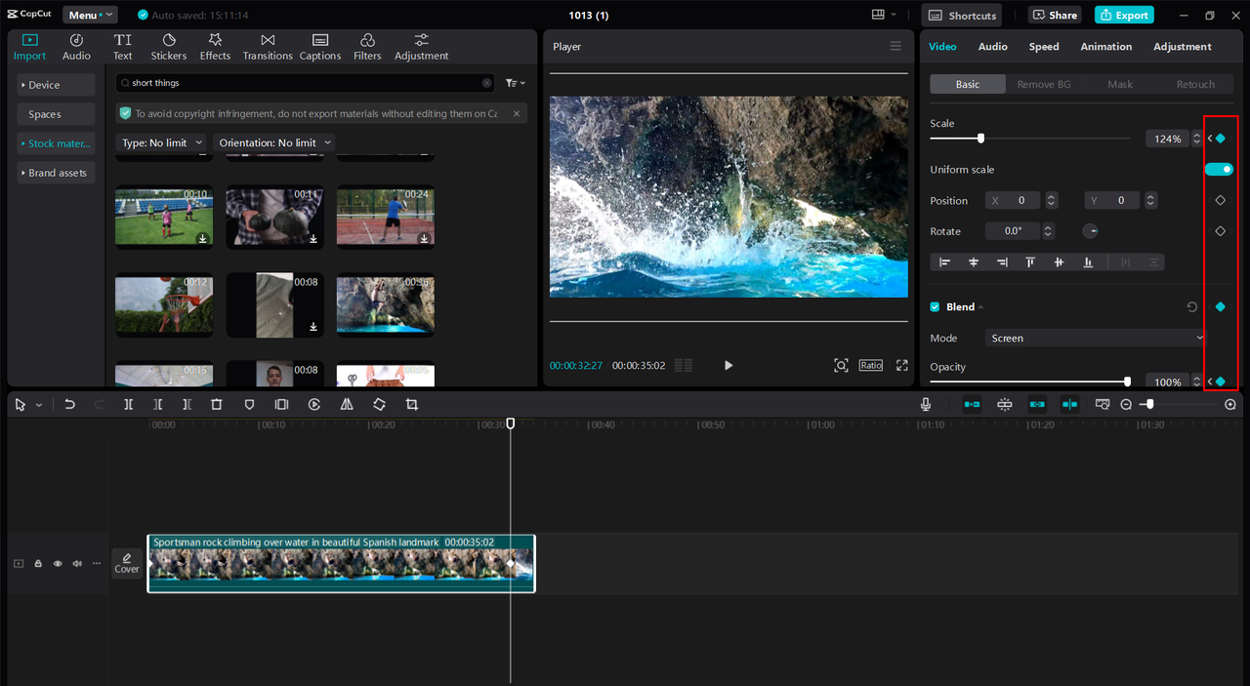Select the Mask sub-tab
Screen dimensions: 1250x686
tap(1120, 84)
